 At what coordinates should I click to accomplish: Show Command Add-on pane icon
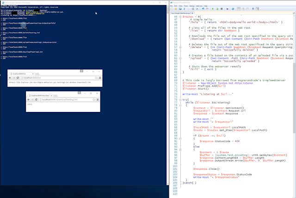point(258,9)
